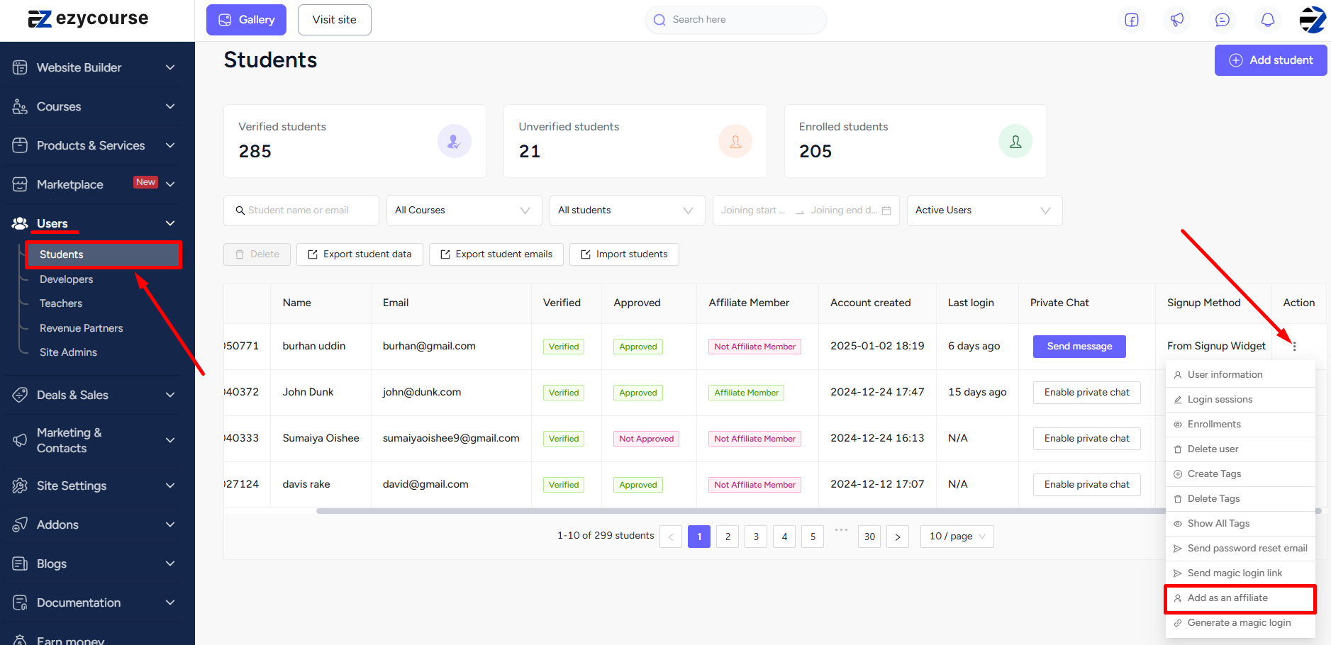
Task: Select Site Admins in the sidebar
Action: [68, 352]
